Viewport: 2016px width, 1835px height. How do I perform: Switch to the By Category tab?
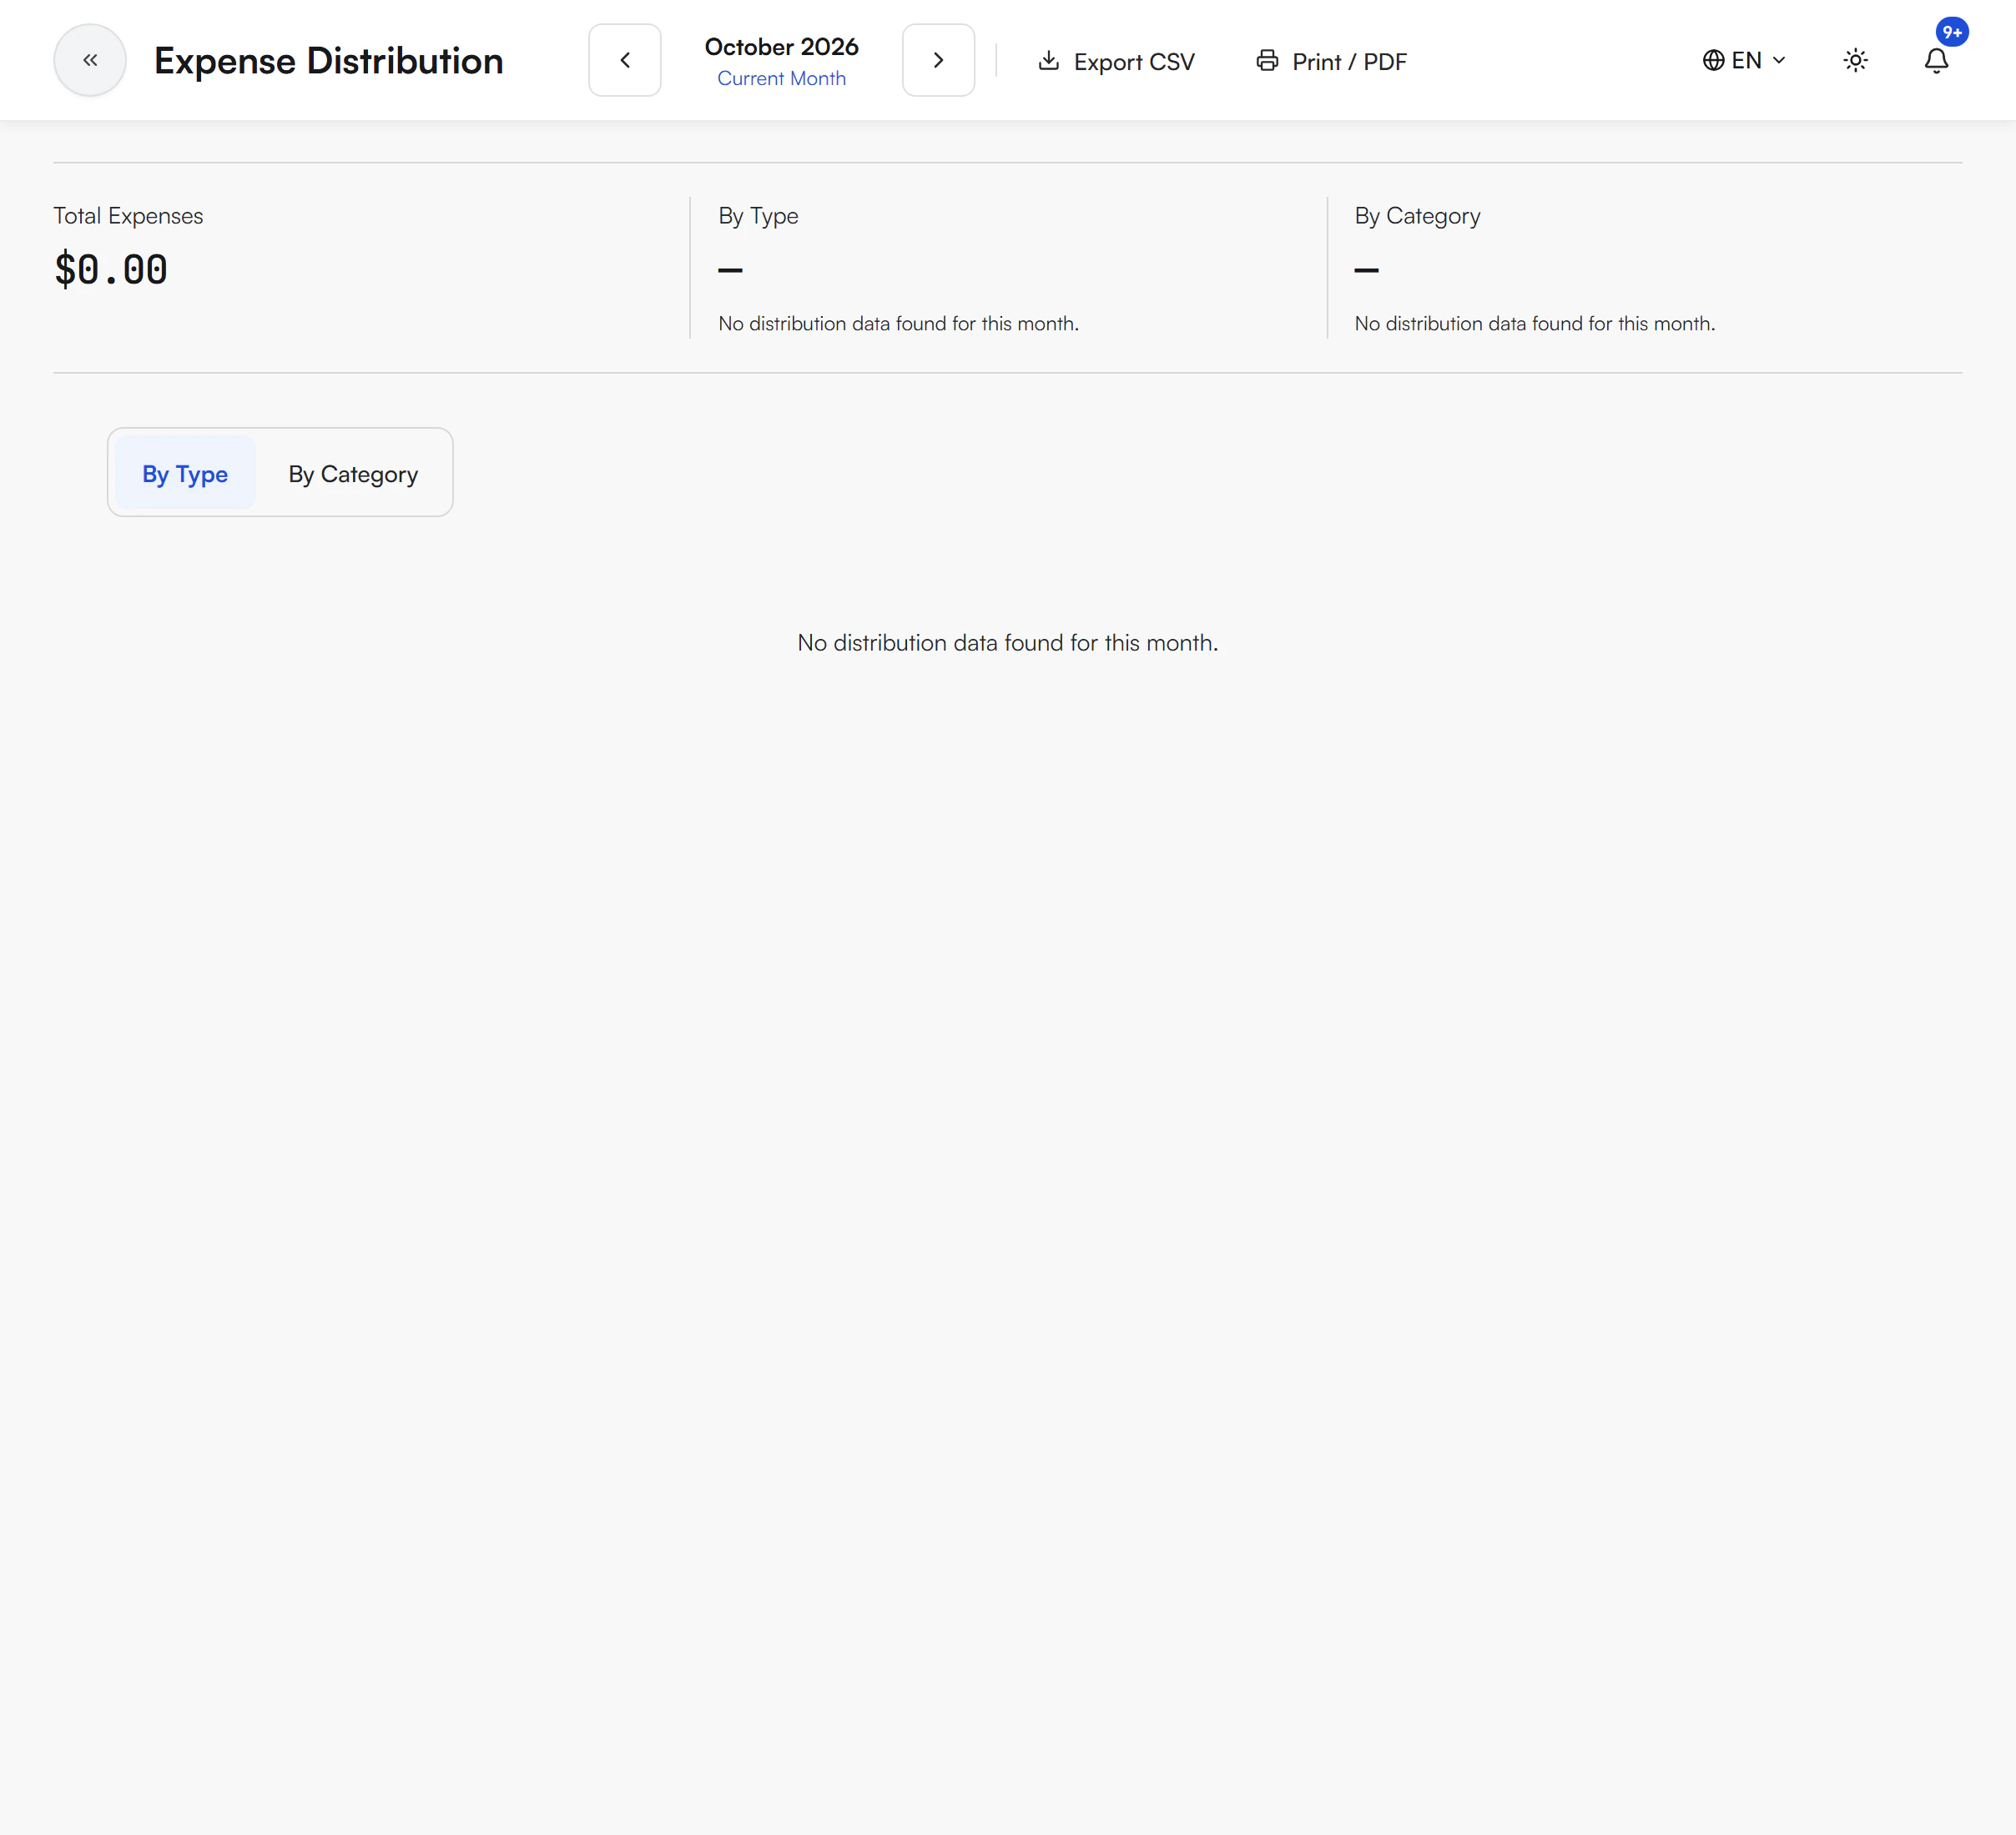tap(353, 474)
